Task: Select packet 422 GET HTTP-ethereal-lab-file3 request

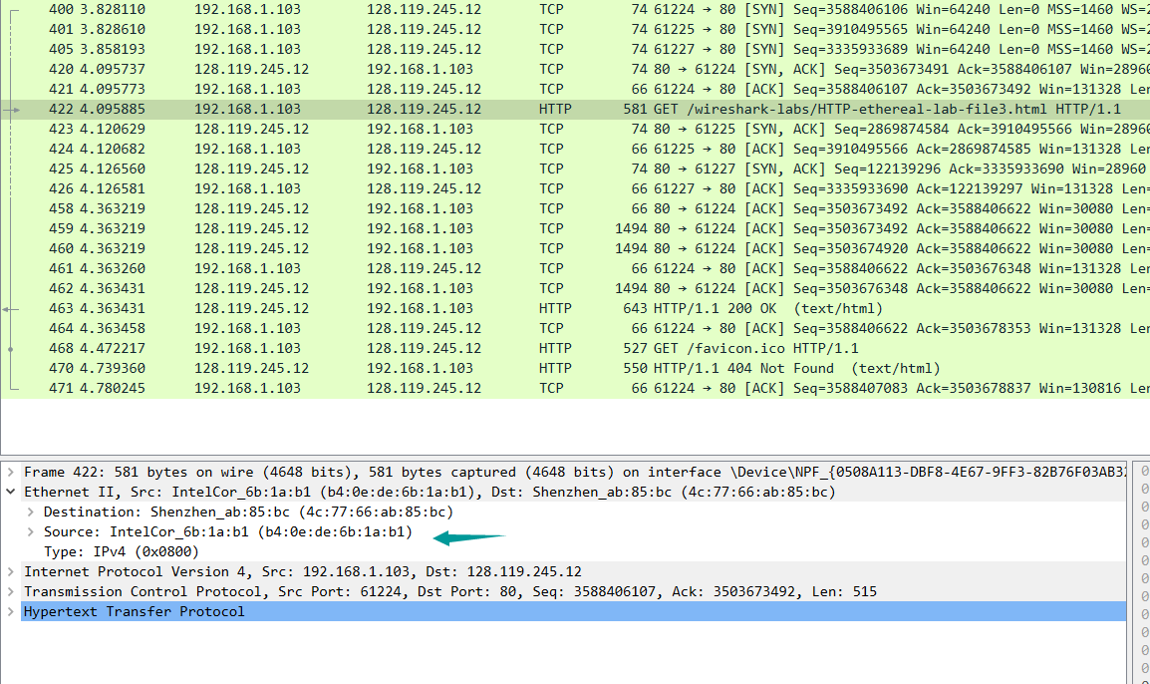Action: [598, 109]
